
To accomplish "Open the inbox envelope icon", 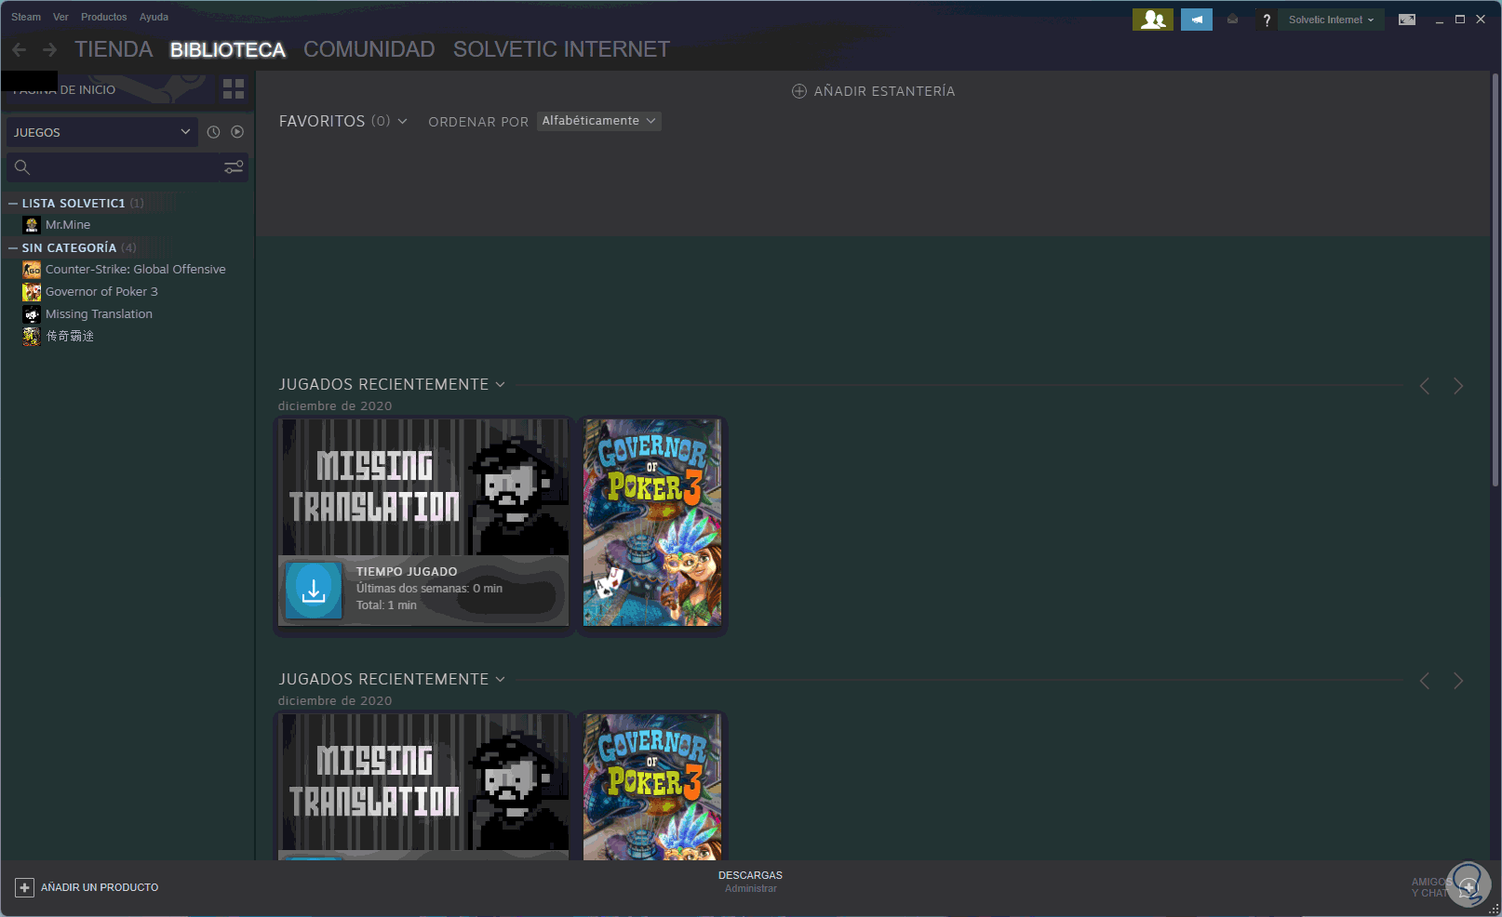I will coord(1233,20).
